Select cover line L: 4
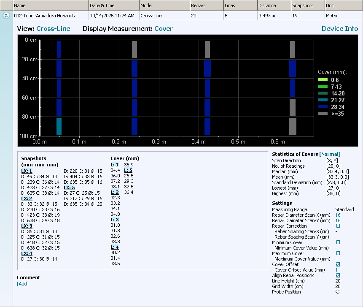The width and height of the screenshot is (363, 307). pyautogui.click(x=115, y=247)
